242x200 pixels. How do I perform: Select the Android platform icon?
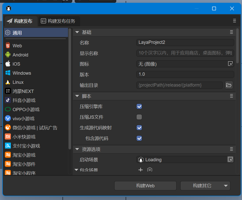tap(8, 55)
